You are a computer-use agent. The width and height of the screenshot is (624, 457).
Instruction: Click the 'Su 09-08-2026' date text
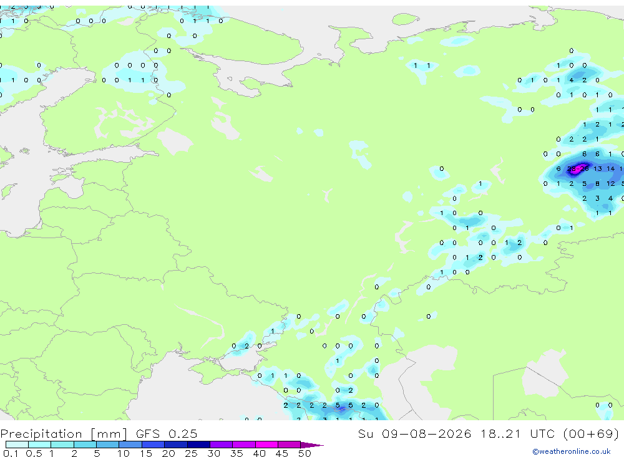(414, 433)
